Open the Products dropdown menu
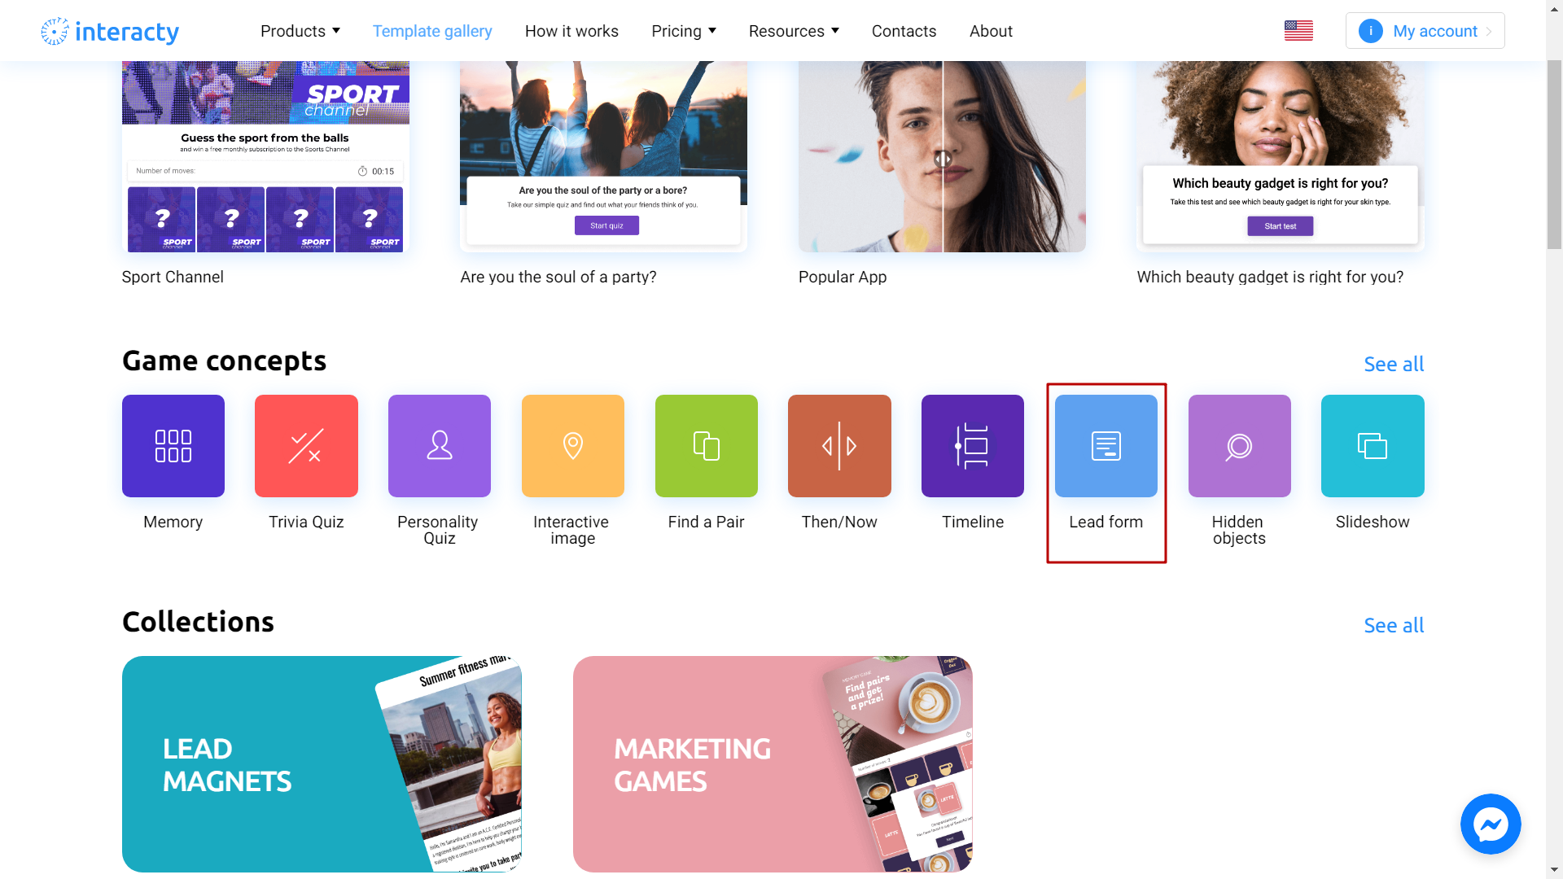Viewport: 1563px width, 879px height. pyautogui.click(x=300, y=30)
